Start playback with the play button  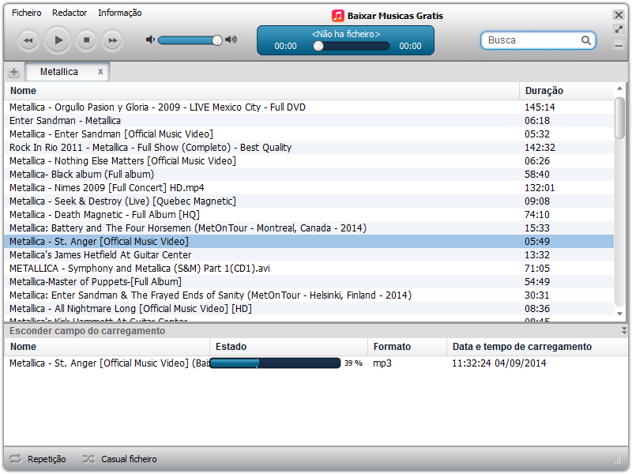coord(58,40)
